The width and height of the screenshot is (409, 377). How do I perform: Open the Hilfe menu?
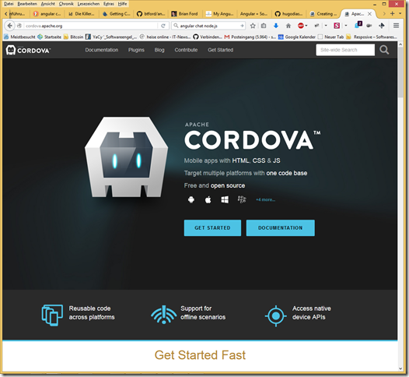click(x=122, y=4)
